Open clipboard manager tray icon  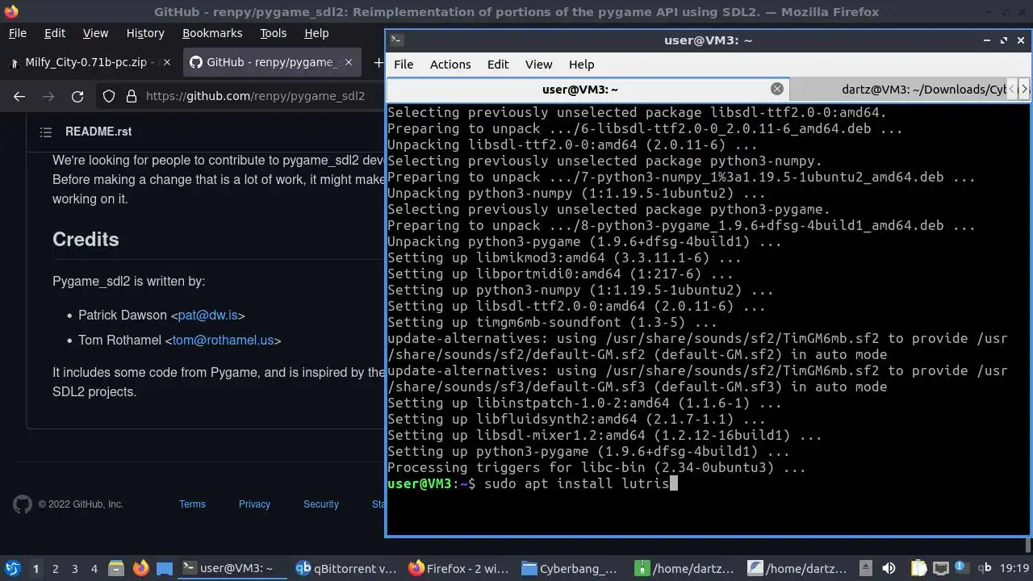click(x=918, y=568)
